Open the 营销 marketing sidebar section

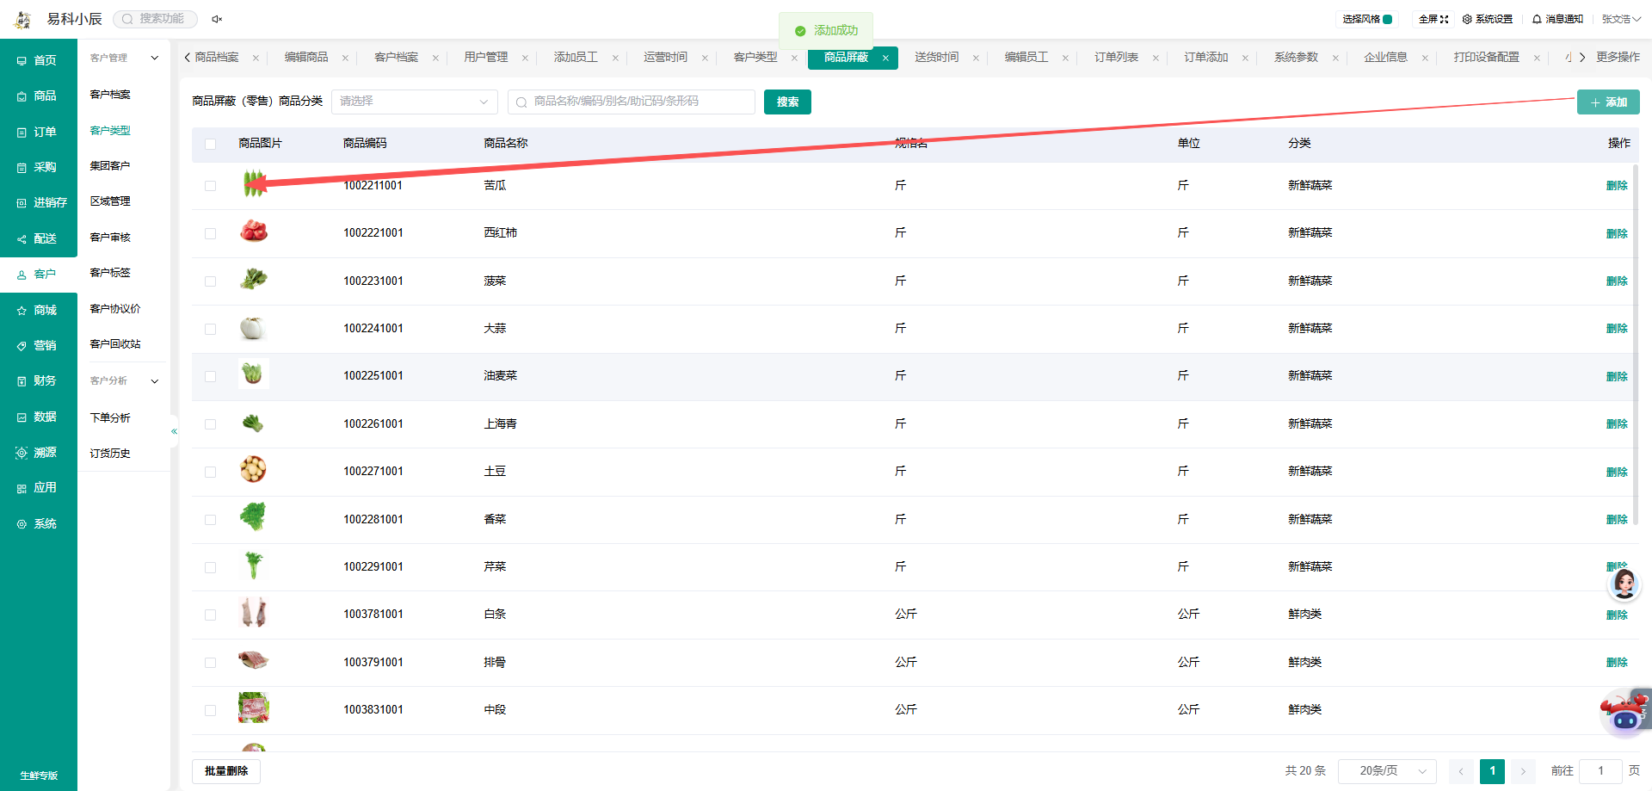point(38,346)
